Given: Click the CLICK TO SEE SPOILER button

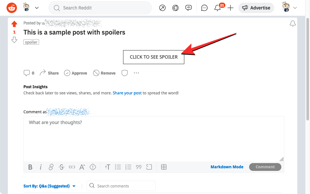Looking at the screenshot, I should 154,57.
